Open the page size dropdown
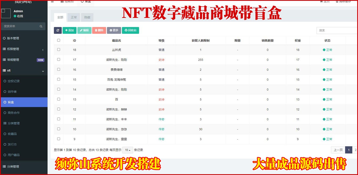The image size is (358, 175). tap(128, 150)
